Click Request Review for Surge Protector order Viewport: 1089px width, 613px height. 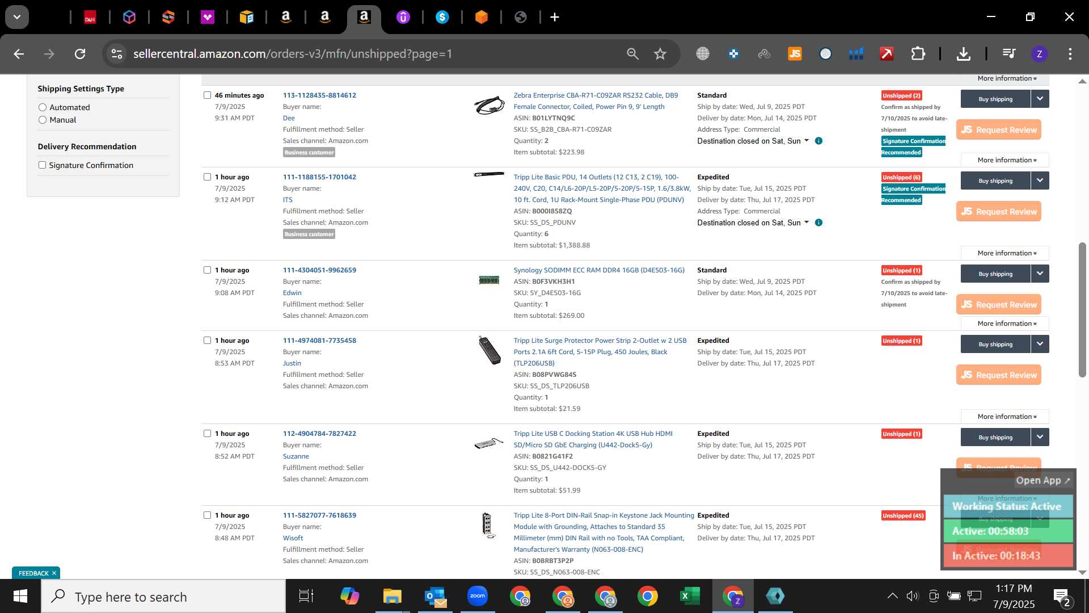point(999,375)
